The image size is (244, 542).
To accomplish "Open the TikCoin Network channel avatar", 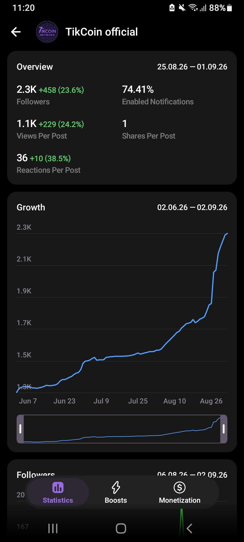I will coord(47,32).
